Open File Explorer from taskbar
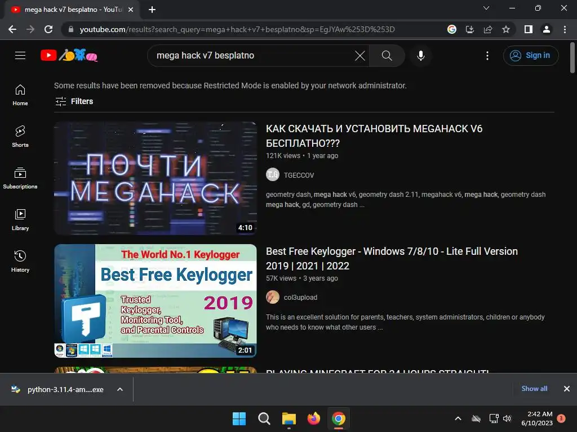The width and height of the screenshot is (577, 432). coord(289,418)
